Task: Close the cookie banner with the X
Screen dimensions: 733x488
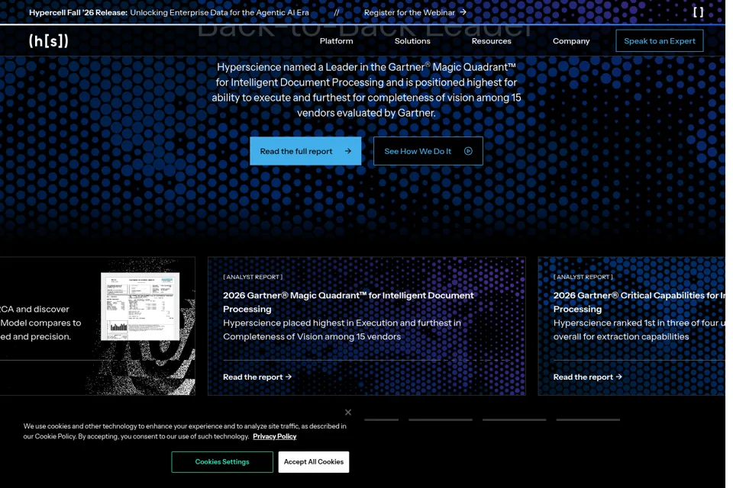Action: coord(348,413)
